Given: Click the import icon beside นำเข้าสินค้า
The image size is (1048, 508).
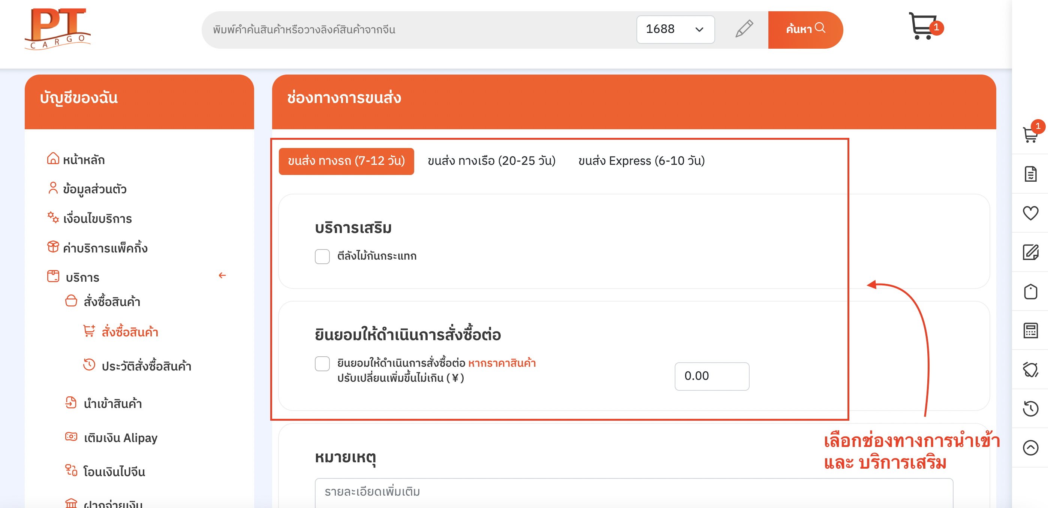Looking at the screenshot, I should click(71, 402).
